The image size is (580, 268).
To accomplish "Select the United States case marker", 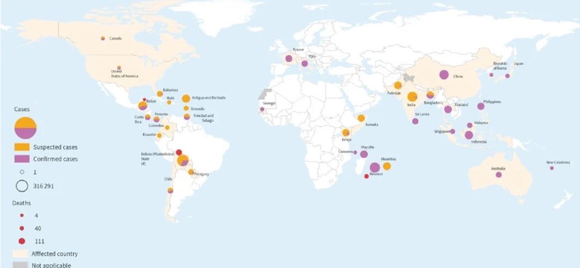I will click(119, 68).
